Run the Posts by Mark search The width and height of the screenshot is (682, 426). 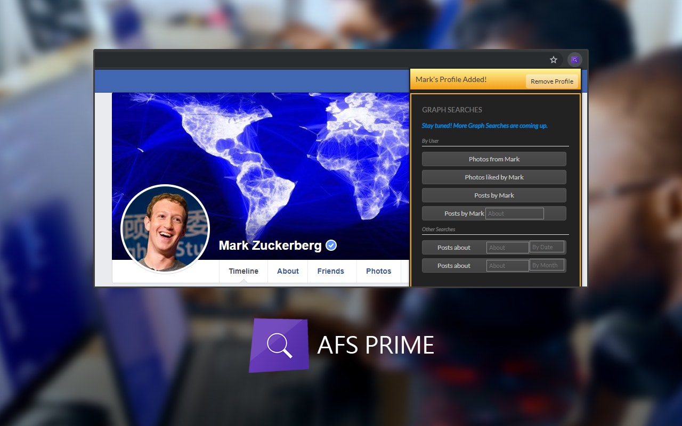click(x=494, y=195)
